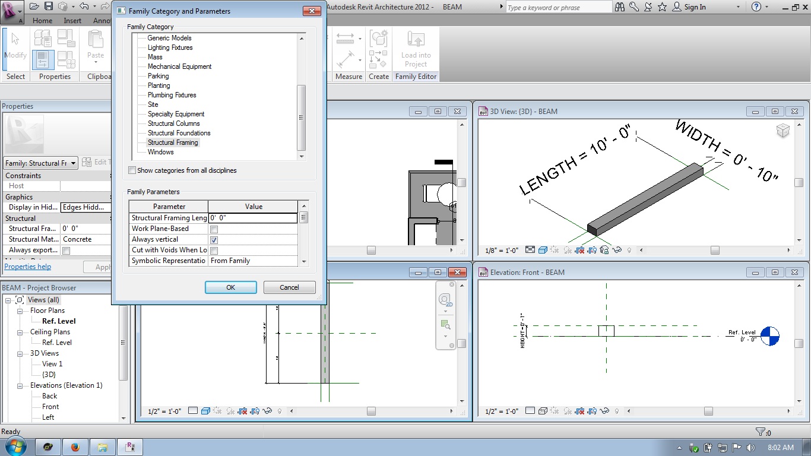Uncheck the Always vertical checkbox
Image resolution: width=811 pixels, height=456 pixels.
click(x=214, y=240)
